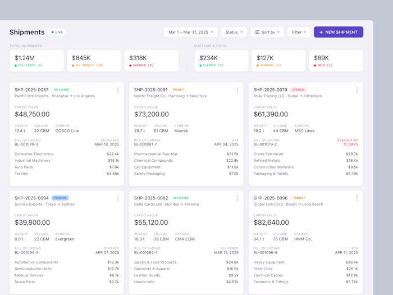Click the TRANSIT tag on SHP-2025-0096
Viewport: 393px width, 295px height.
(x=299, y=198)
